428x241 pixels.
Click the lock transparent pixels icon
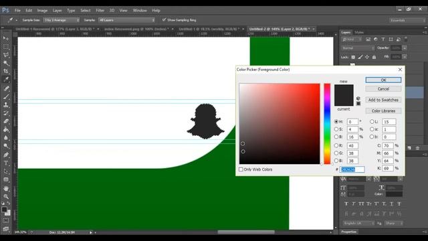(x=353, y=57)
